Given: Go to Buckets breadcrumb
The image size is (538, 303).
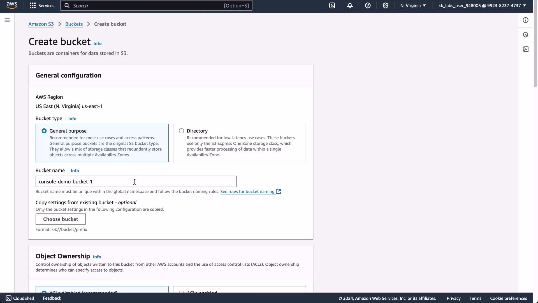Looking at the screenshot, I should point(74,24).
